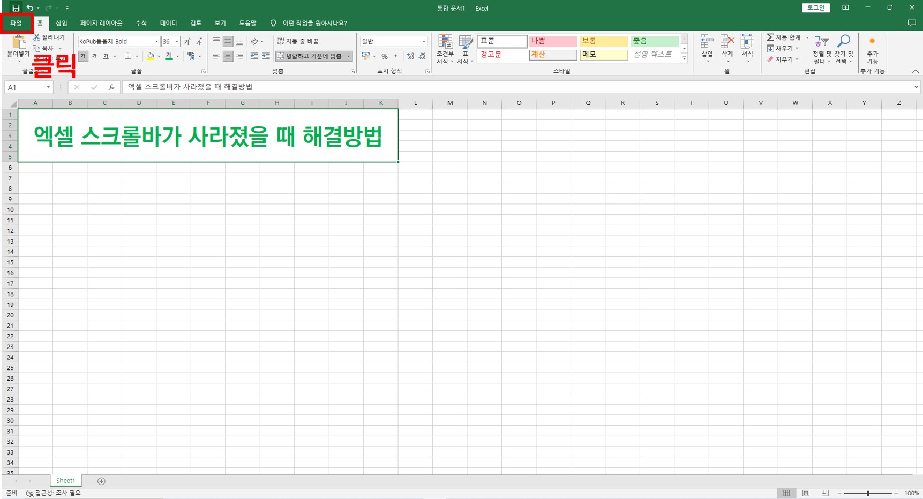Click the 로그인 sign-in button

pyautogui.click(x=816, y=7)
